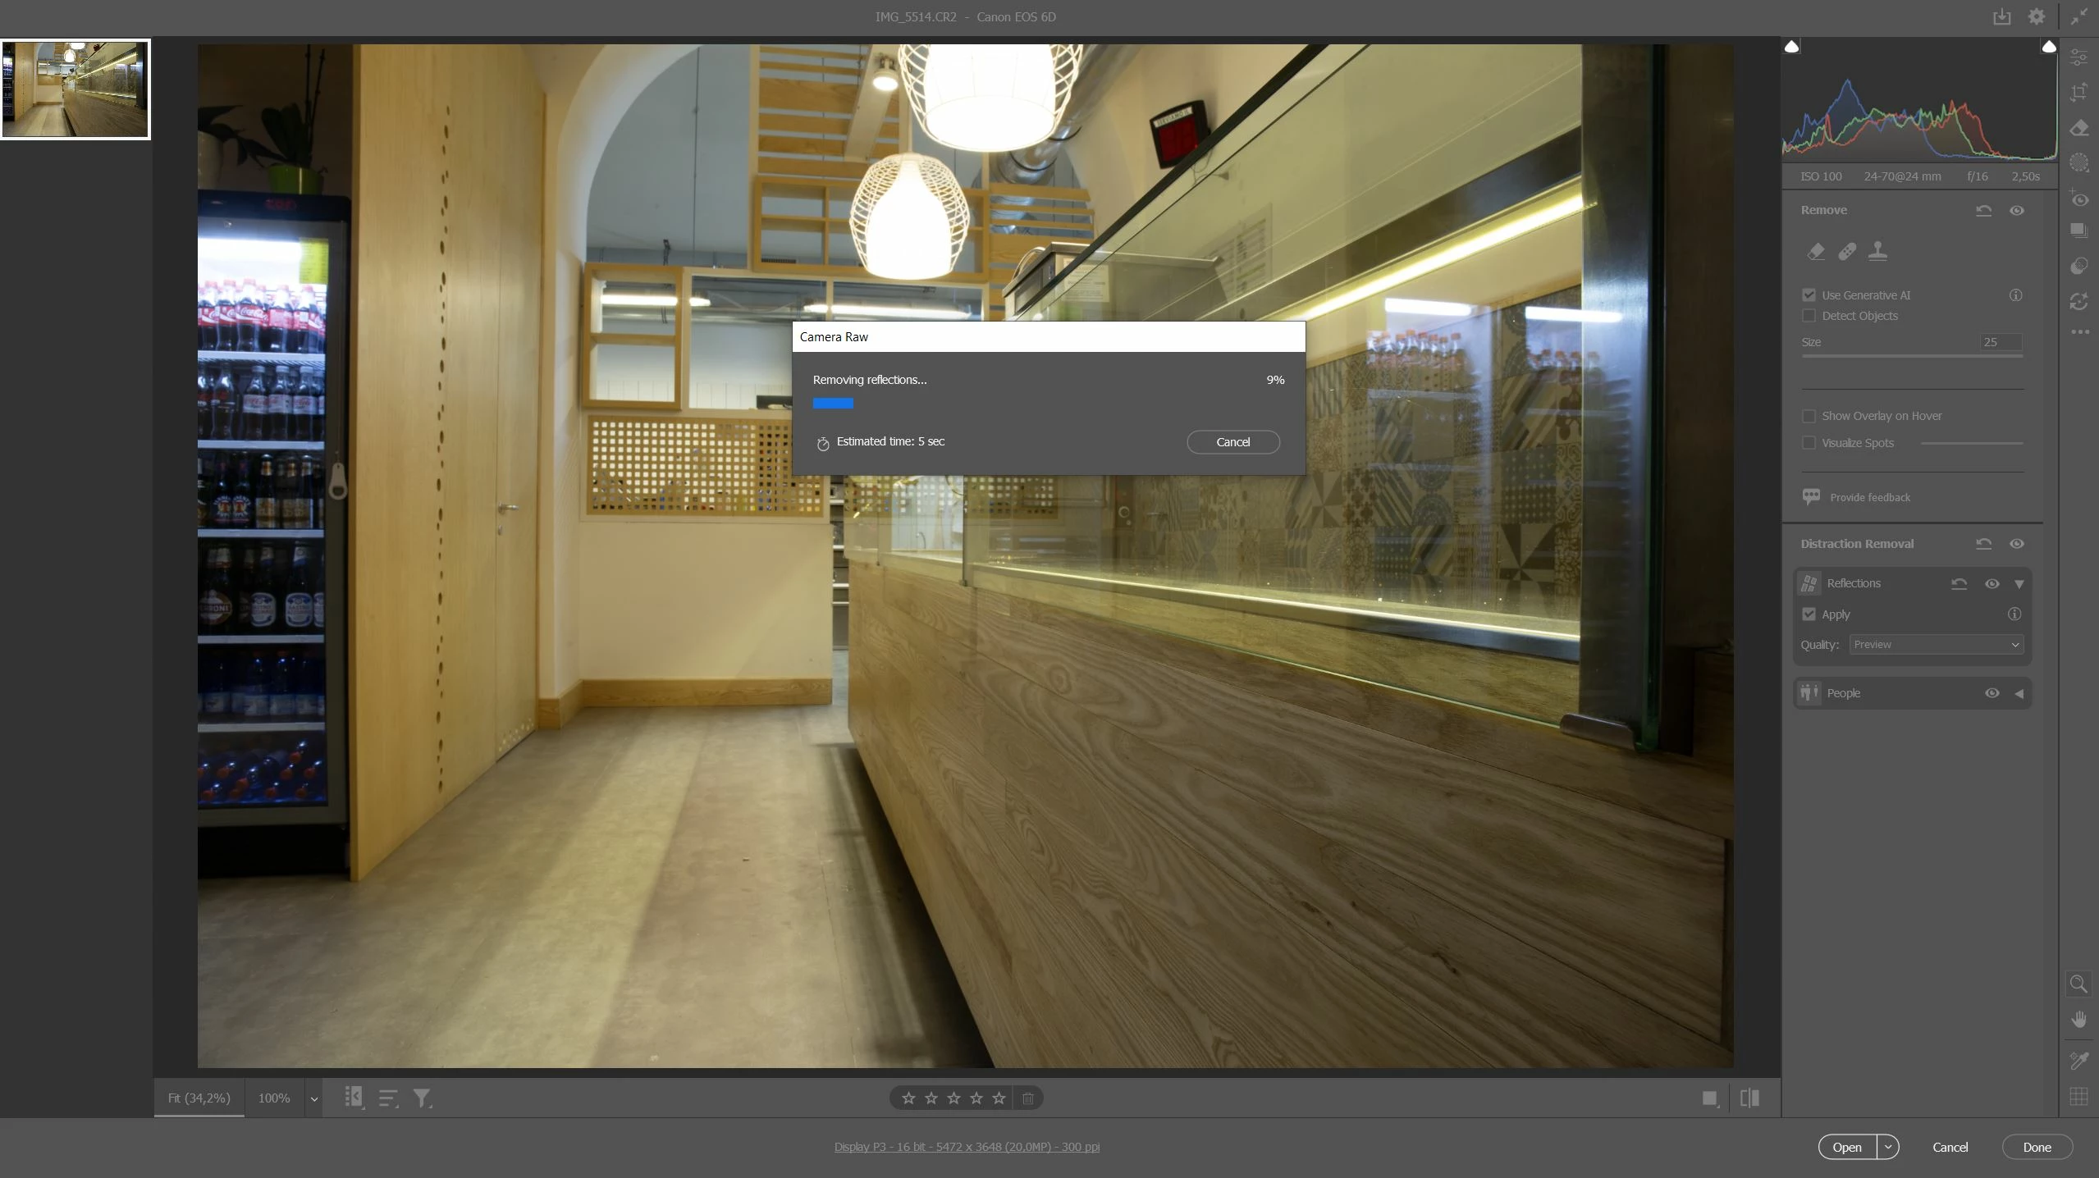Uncheck the Reflections Apply checkbox
2099x1178 pixels.
point(1809,614)
